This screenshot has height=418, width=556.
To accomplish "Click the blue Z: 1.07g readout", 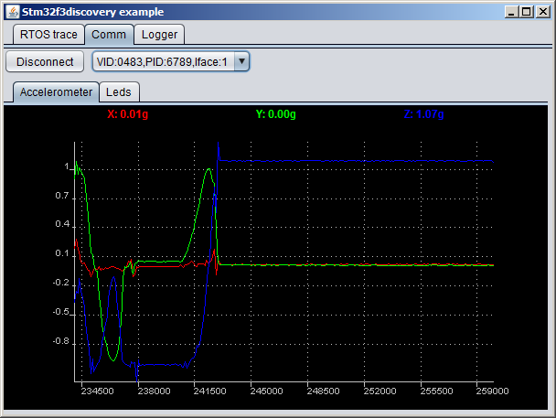I will (x=423, y=114).
